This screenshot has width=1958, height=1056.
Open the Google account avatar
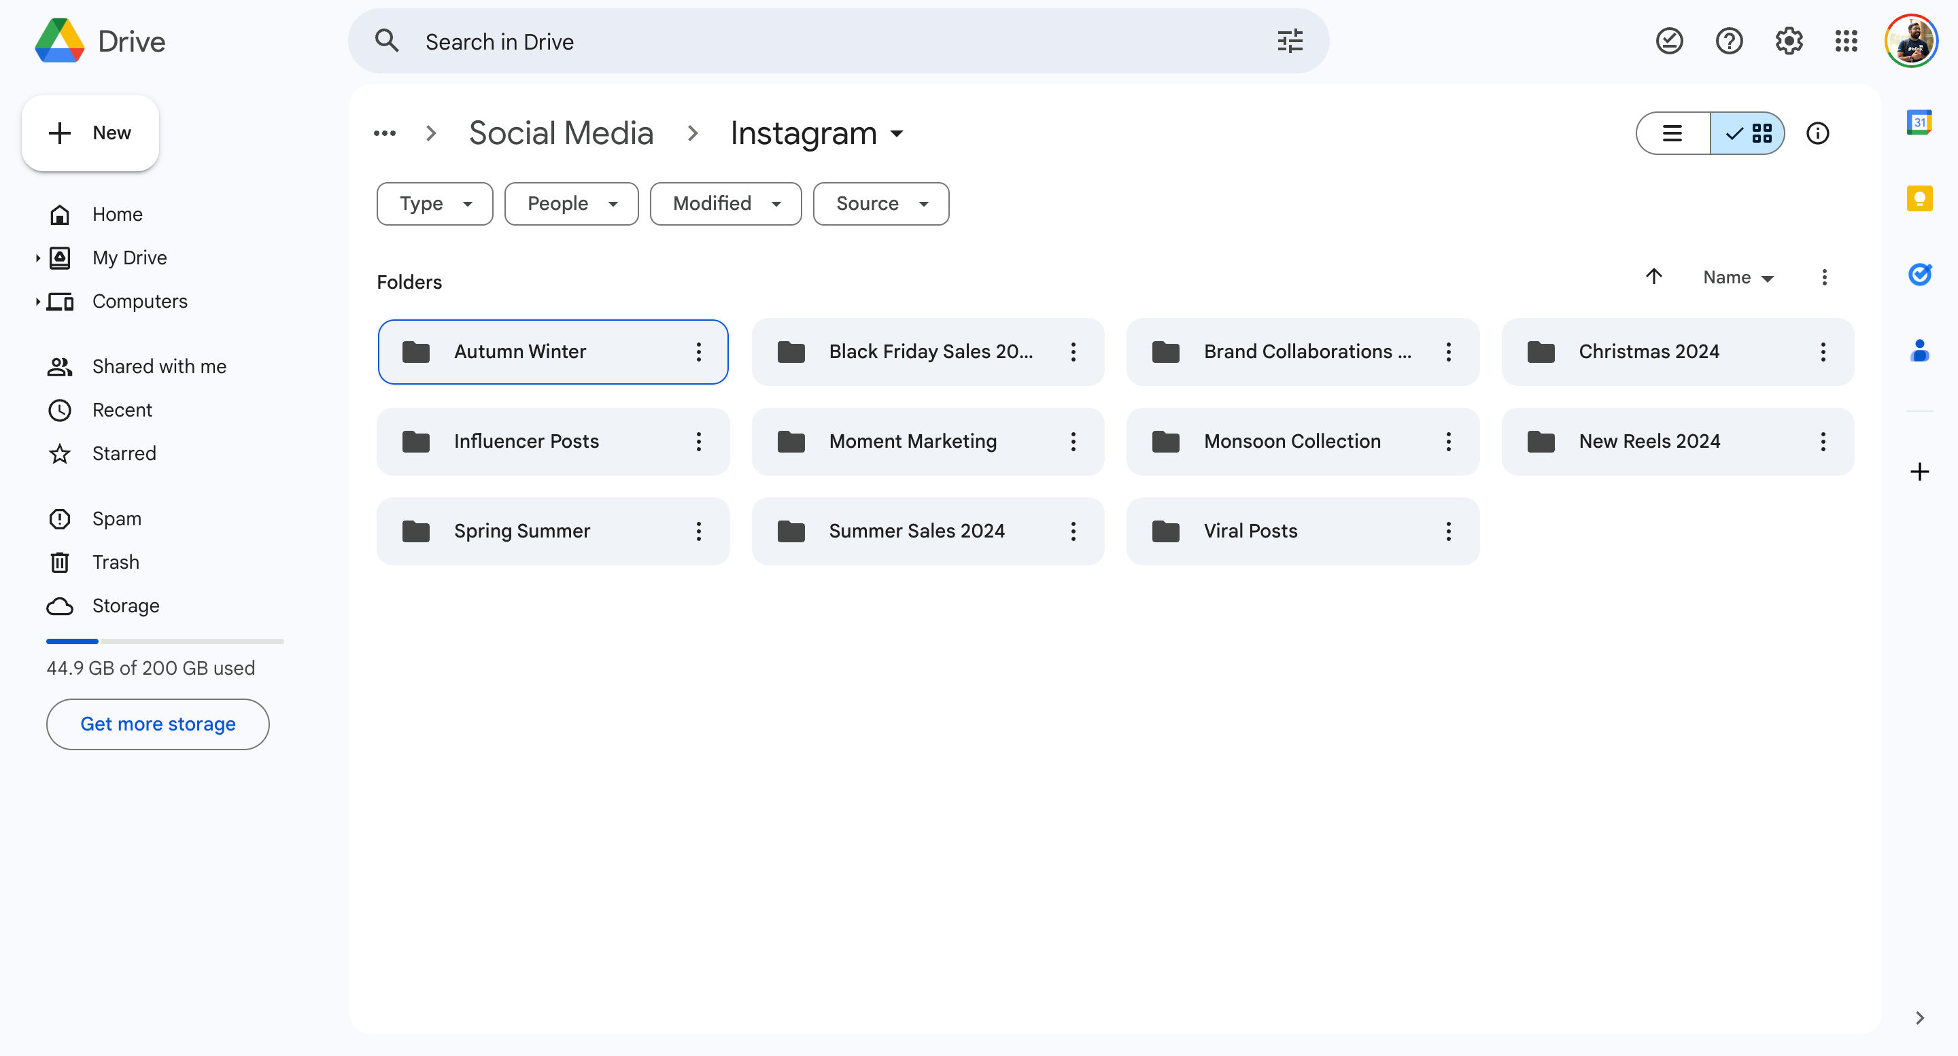click(x=1912, y=41)
